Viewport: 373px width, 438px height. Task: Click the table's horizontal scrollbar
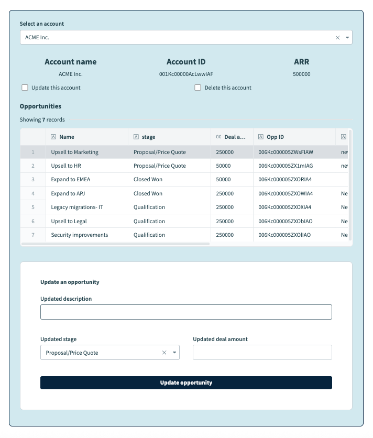(x=115, y=244)
